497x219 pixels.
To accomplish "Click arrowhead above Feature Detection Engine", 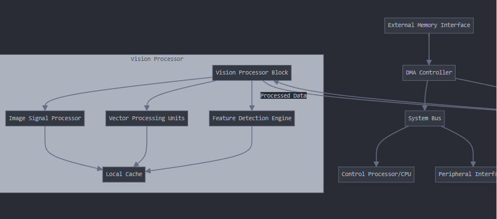I will pyautogui.click(x=252, y=107).
